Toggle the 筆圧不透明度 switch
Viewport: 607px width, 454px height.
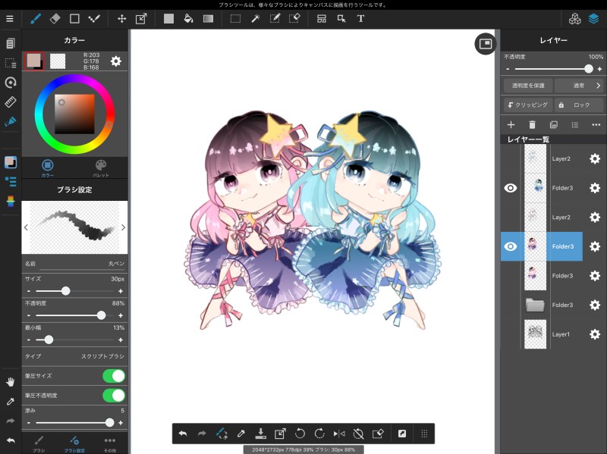114,396
